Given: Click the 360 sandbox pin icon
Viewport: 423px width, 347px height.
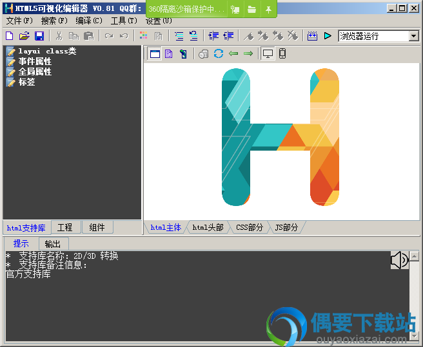Looking at the screenshot, I should (x=268, y=10).
